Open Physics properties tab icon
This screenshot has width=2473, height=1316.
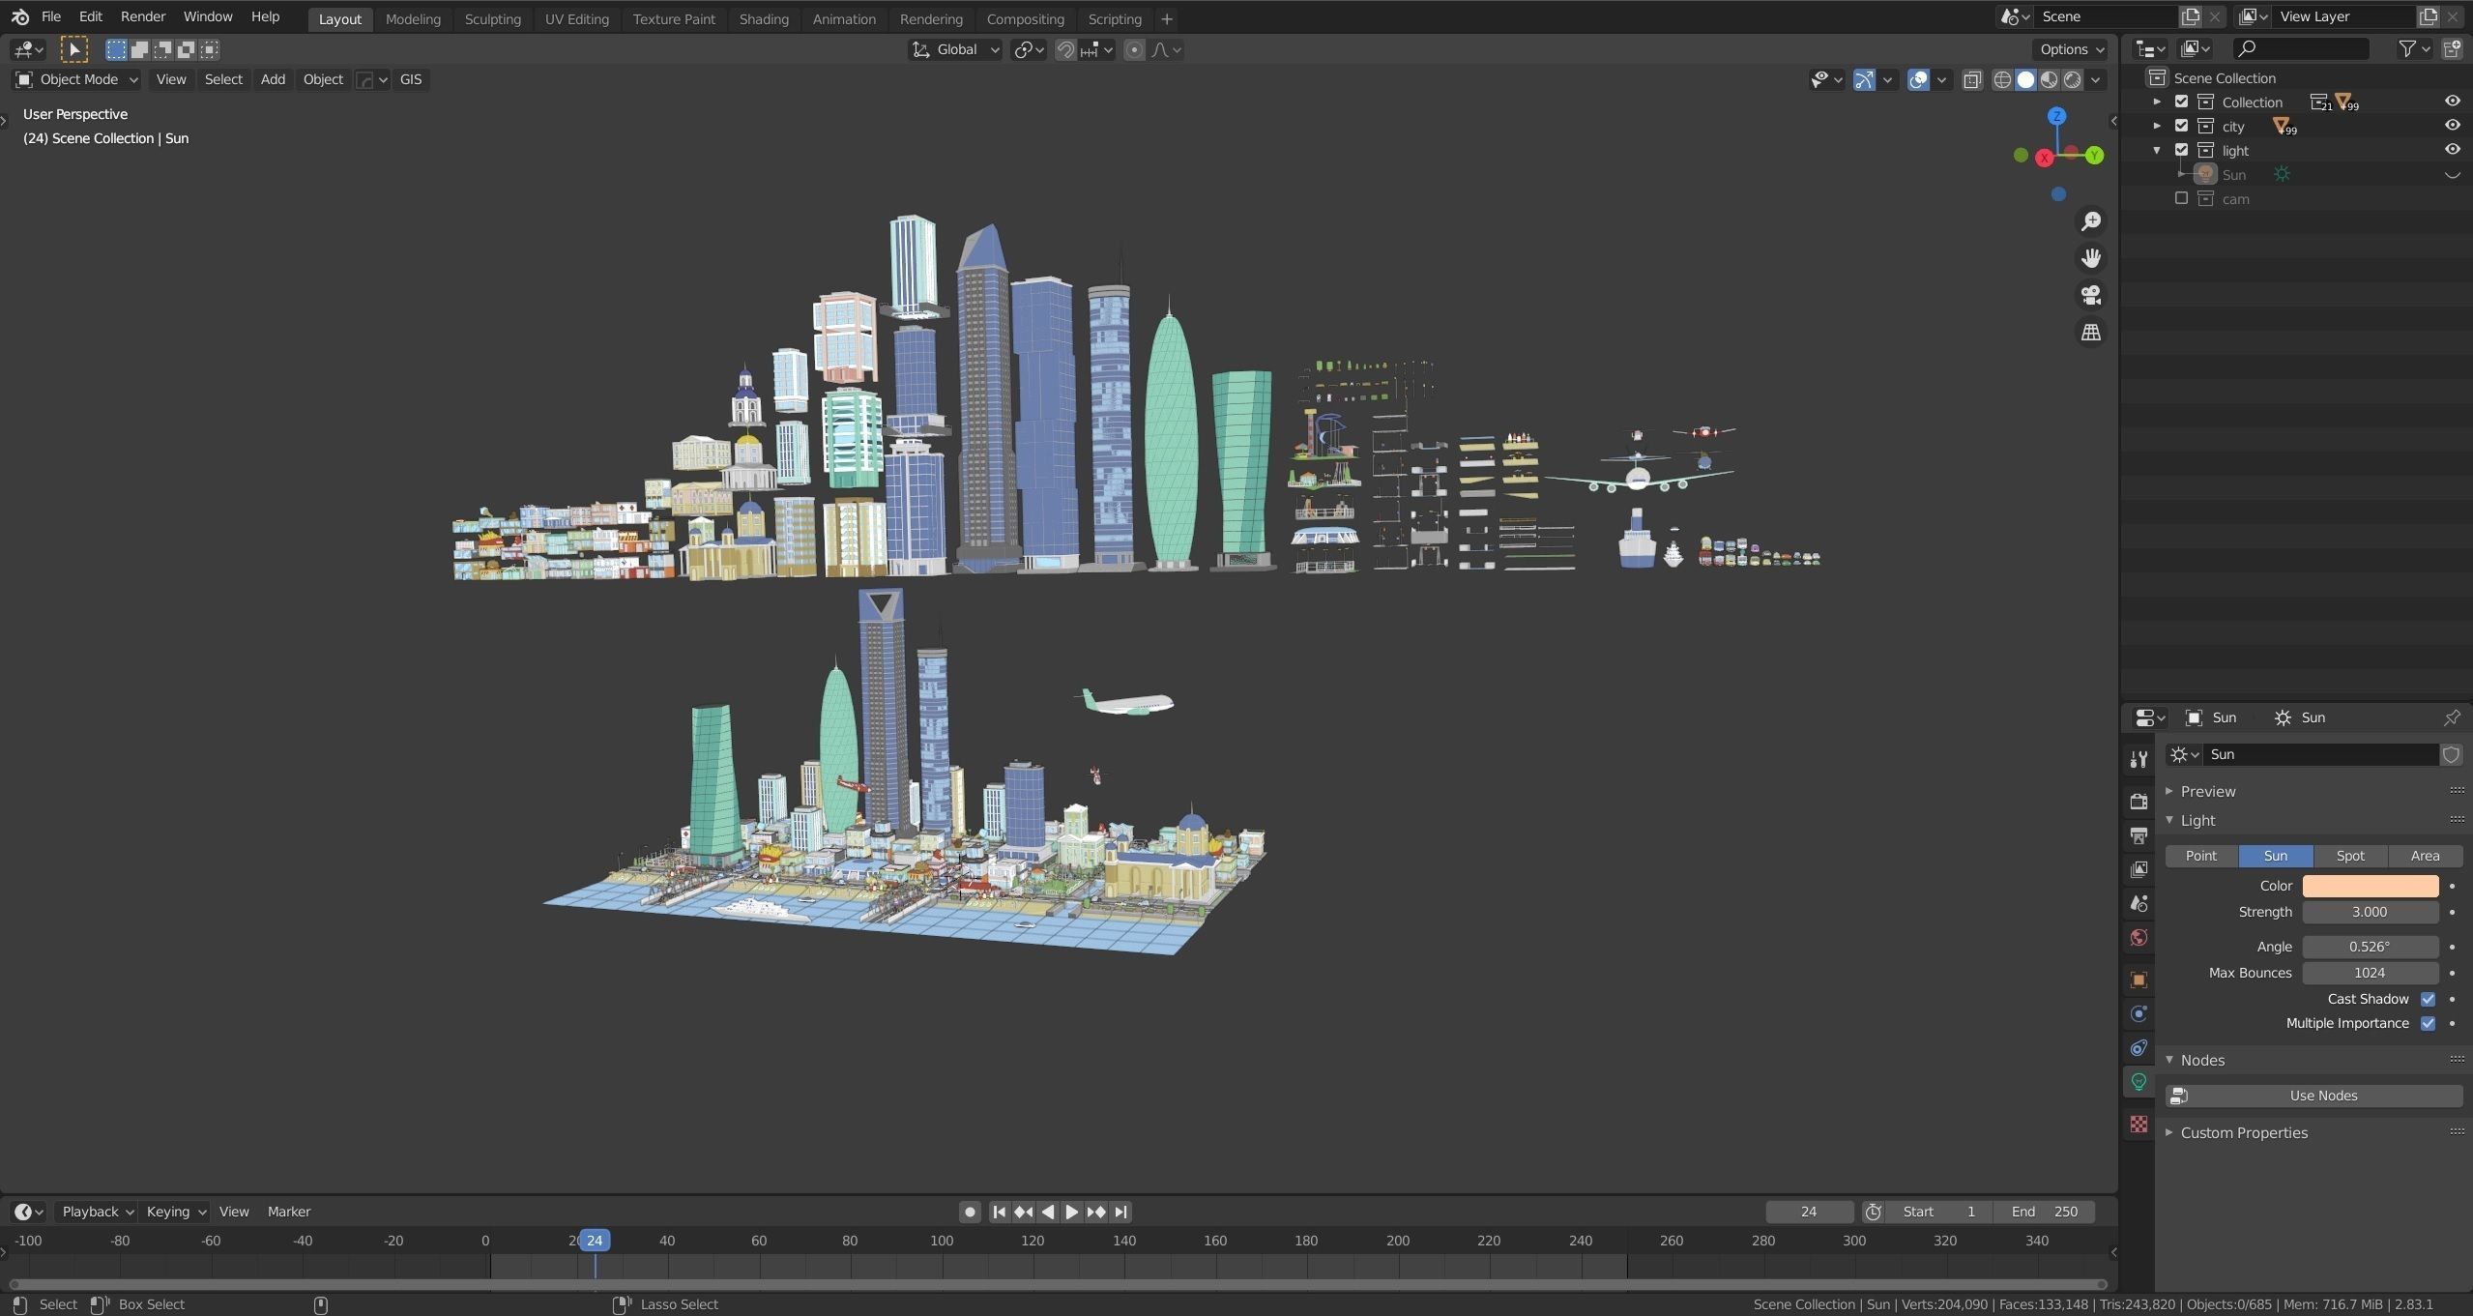pos(2138,1013)
